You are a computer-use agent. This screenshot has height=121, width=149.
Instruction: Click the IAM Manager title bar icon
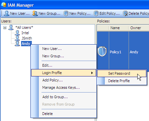click(4, 5)
